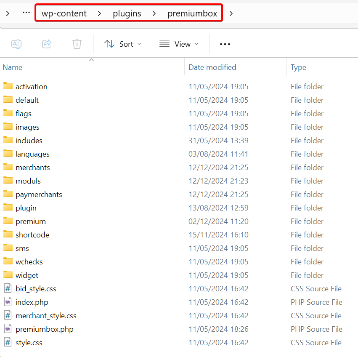358x357 pixels.
Task: Expand the breadcrumb ellipsis for hidden path
Action: (26, 13)
